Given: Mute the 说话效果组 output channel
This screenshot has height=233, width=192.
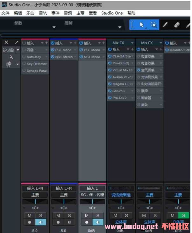Looking at the screenshot, I should tap(115, 215).
